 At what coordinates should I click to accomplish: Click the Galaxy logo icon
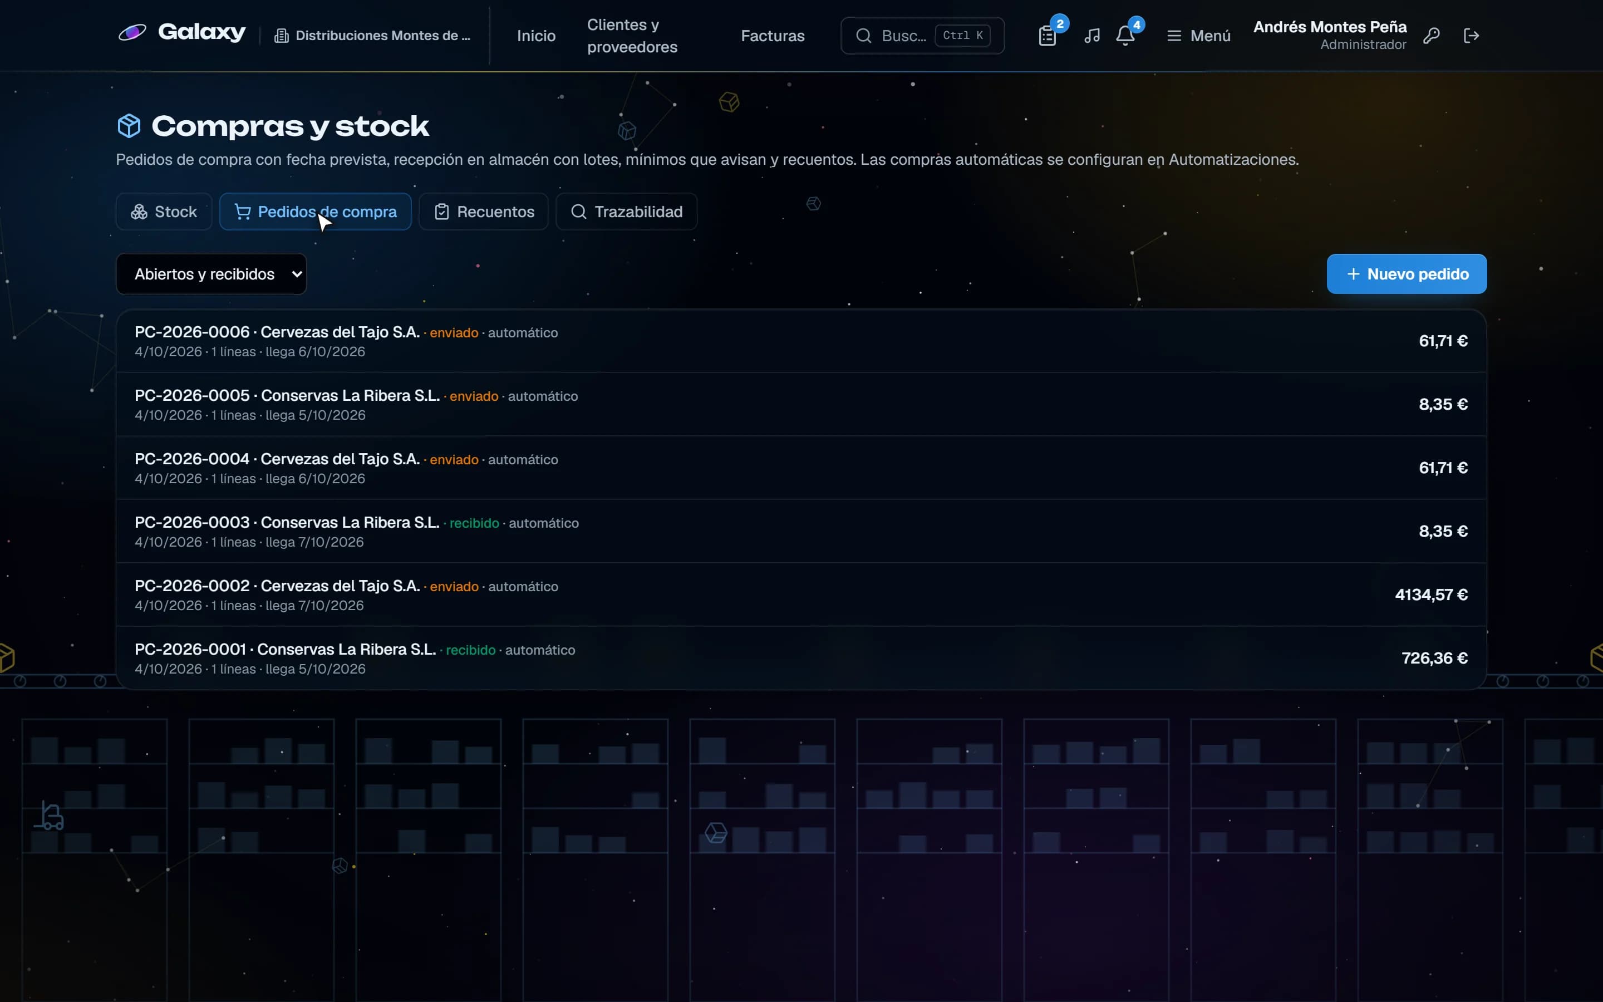click(132, 32)
